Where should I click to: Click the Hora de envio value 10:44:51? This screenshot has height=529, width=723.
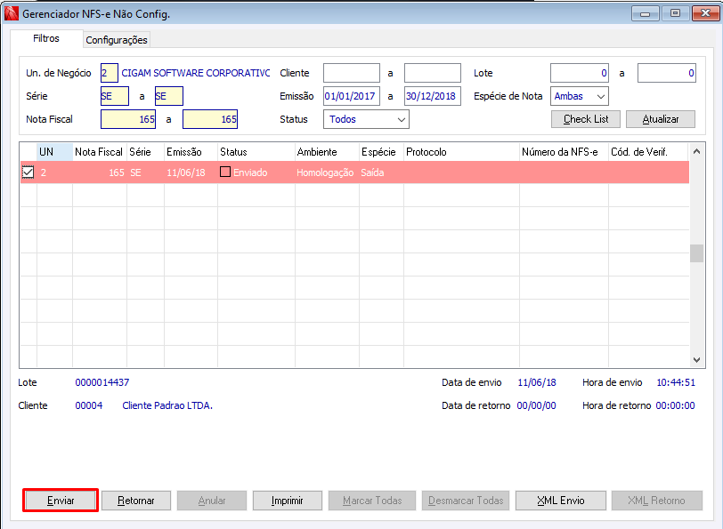click(676, 382)
